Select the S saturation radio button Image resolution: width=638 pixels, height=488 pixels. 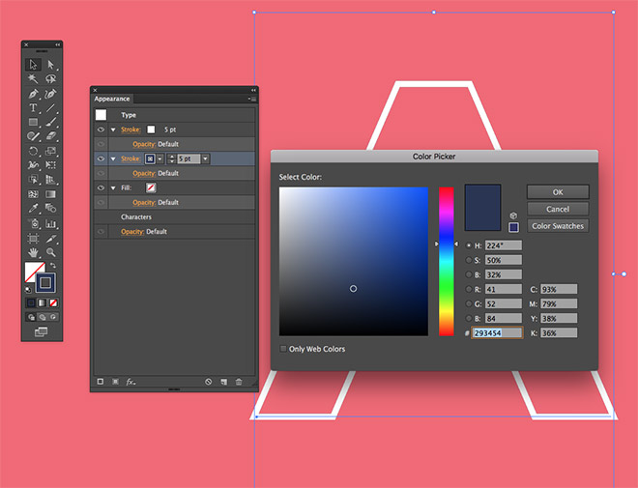(x=469, y=260)
